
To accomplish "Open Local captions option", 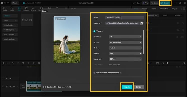I will (x=10, y=39).
